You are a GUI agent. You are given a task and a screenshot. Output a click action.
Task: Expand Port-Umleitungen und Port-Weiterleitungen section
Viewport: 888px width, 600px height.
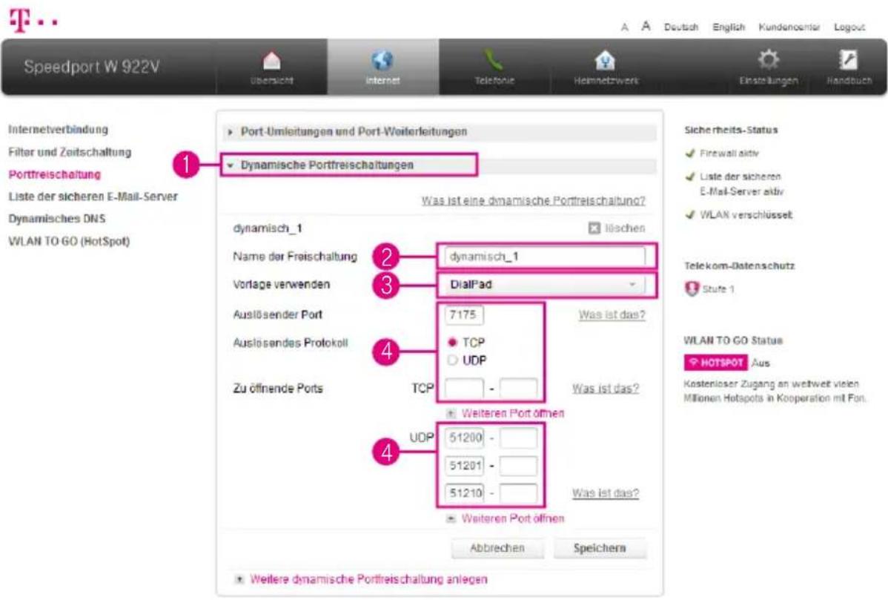440,131
